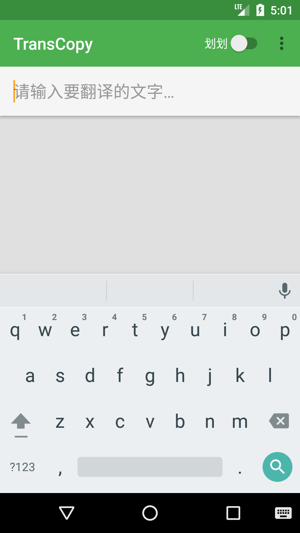Image resolution: width=300 pixels, height=533 pixels.
Task: Tap the backspace delete key
Action: tap(279, 421)
